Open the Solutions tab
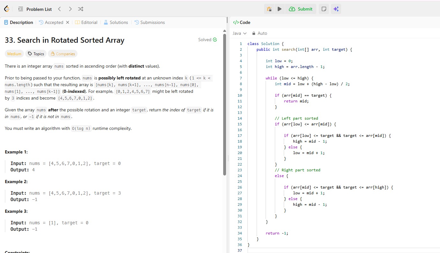This screenshot has height=253, width=440. 116,22
